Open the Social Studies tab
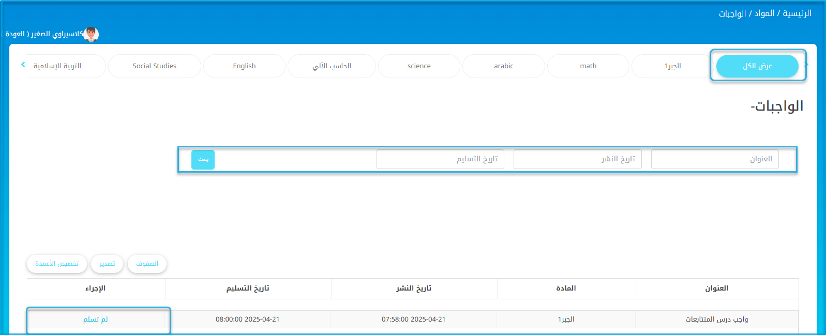This screenshot has height=335, width=826. point(154,66)
